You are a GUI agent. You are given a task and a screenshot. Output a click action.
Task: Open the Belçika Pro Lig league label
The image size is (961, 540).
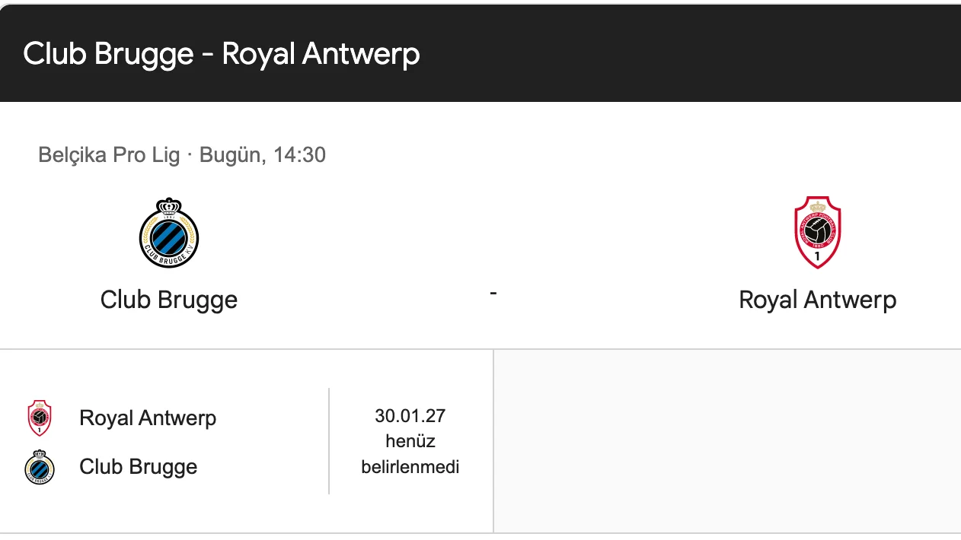[x=109, y=155]
